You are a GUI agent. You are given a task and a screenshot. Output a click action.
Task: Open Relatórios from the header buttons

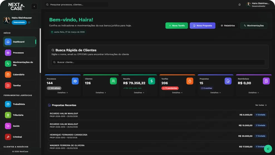pyautogui.click(x=228, y=26)
